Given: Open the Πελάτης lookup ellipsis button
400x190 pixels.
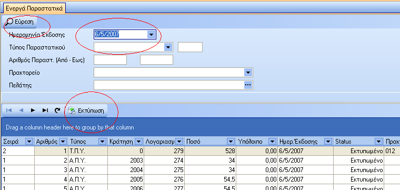Looking at the screenshot, I should pos(248,85).
